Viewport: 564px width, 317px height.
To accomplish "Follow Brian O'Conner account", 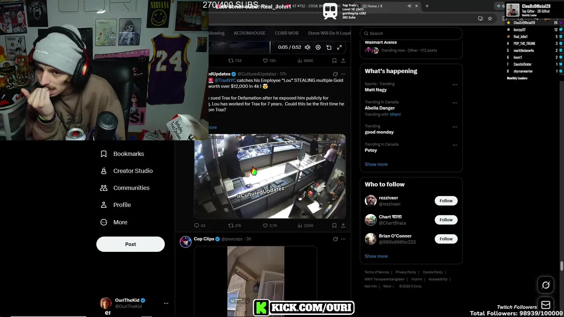I will 446,239.
